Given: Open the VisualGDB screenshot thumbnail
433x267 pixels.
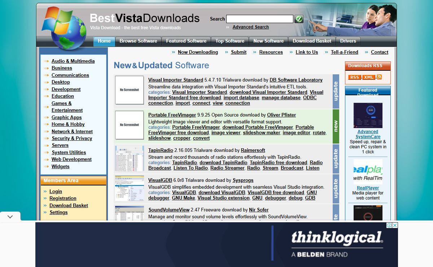Looking at the screenshot, I should point(130,189).
